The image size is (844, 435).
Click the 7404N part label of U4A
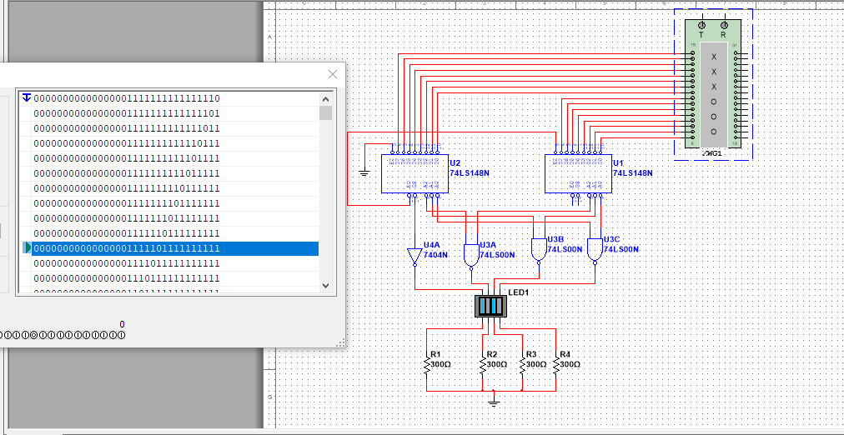(x=436, y=254)
